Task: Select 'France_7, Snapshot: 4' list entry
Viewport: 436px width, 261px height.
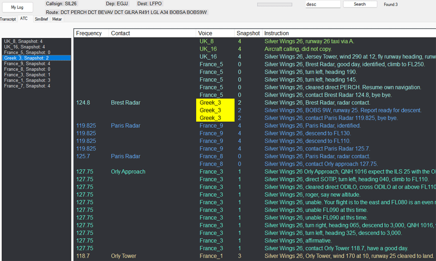Action: pyautogui.click(x=27, y=86)
